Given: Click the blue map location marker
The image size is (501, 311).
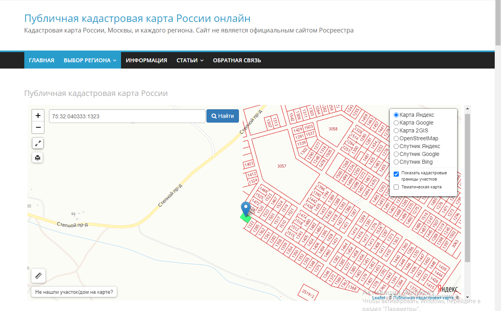Looking at the screenshot, I should point(246,209).
